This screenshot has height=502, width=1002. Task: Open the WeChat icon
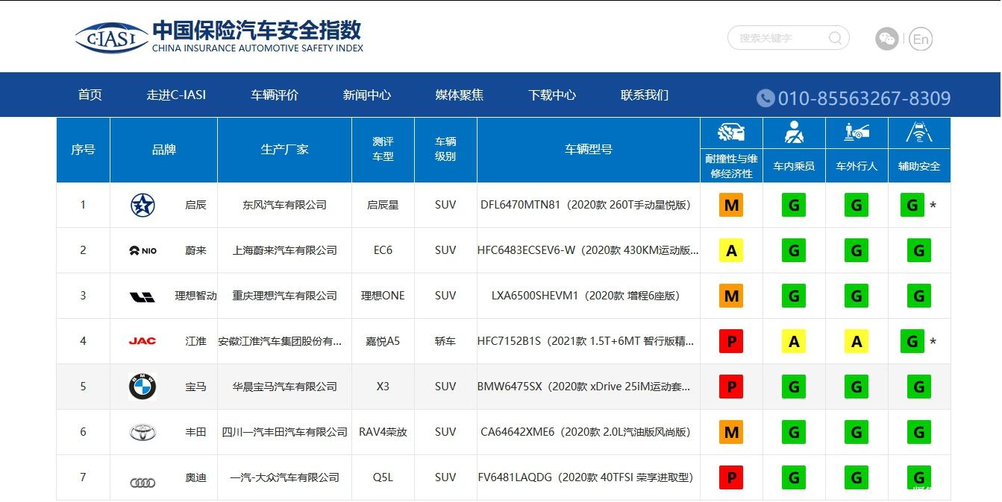click(x=886, y=39)
